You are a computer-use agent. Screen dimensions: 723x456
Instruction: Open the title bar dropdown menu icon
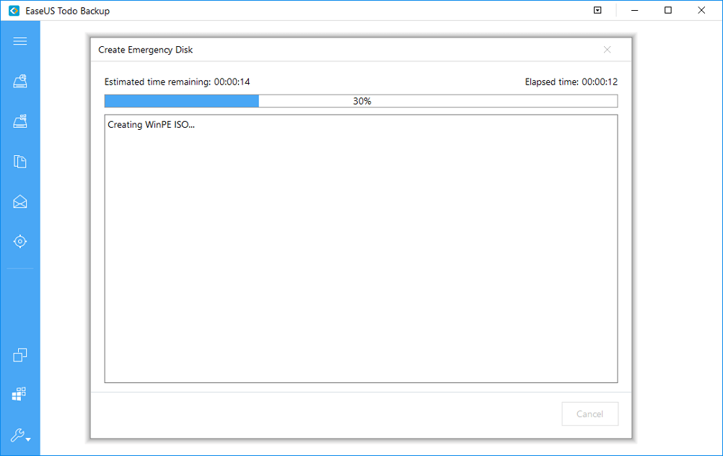597,10
